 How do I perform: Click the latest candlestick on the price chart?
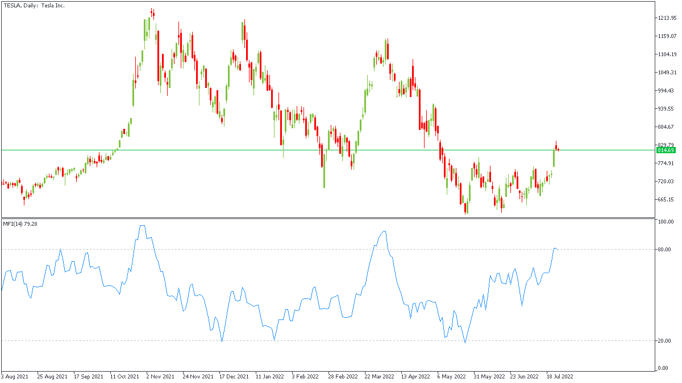pos(559,150)
